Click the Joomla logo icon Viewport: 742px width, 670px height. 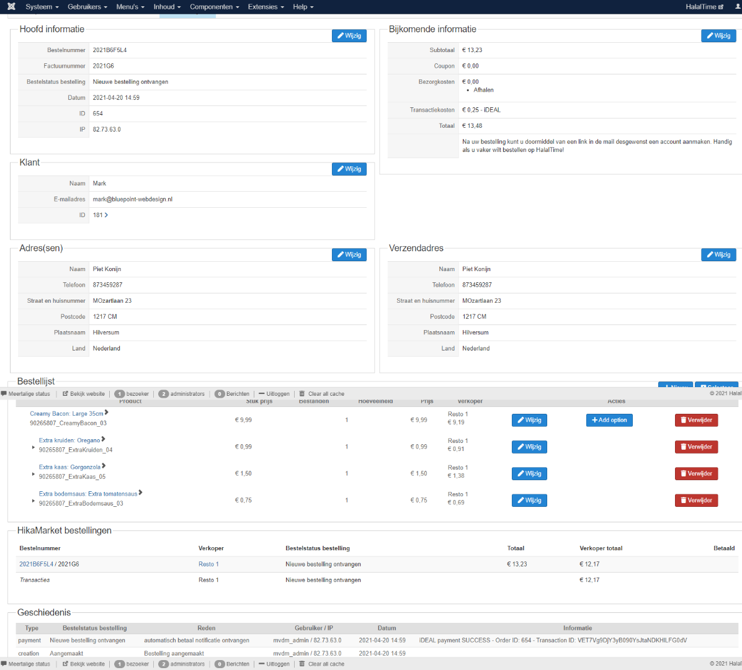[x=11, y=7]
